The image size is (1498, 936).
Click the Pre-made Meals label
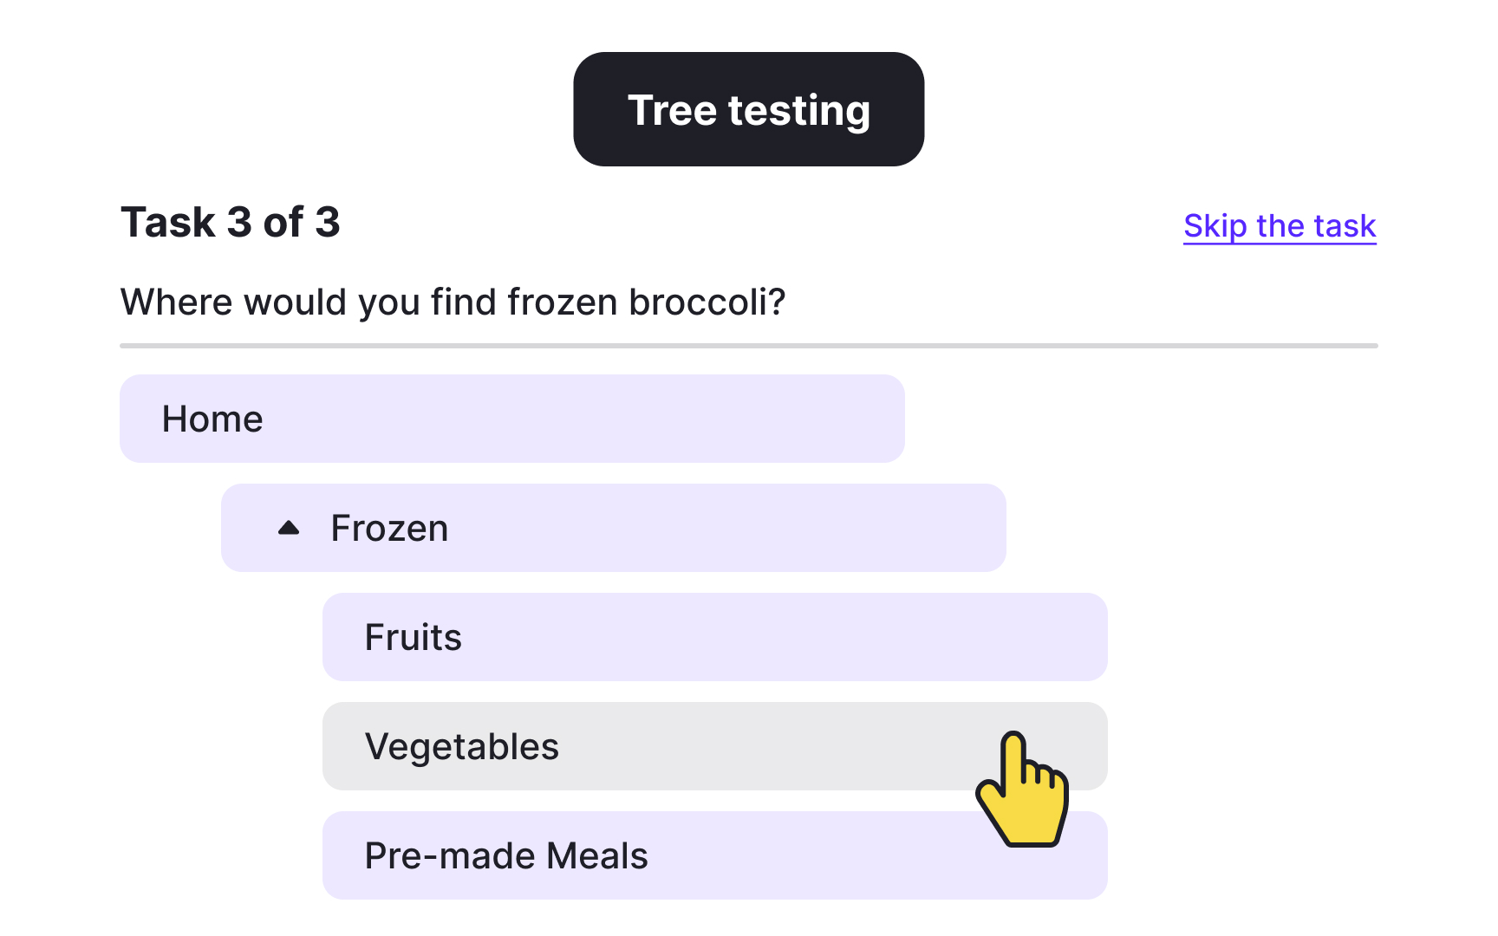[505, 855]
